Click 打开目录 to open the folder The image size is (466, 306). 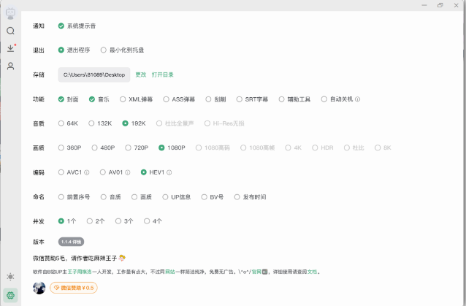click(162, 74)
